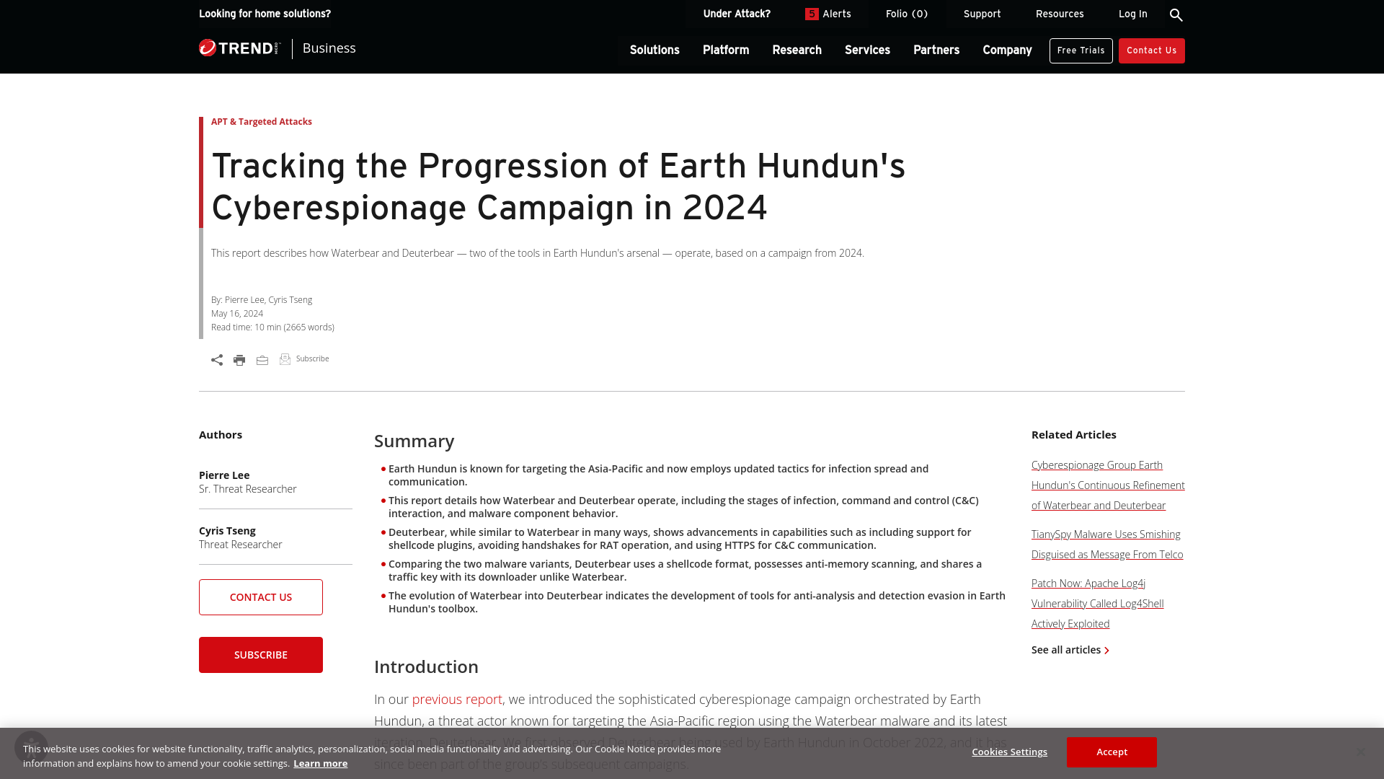Select the APT & Targeted Attacks tag

click(262, 120)
